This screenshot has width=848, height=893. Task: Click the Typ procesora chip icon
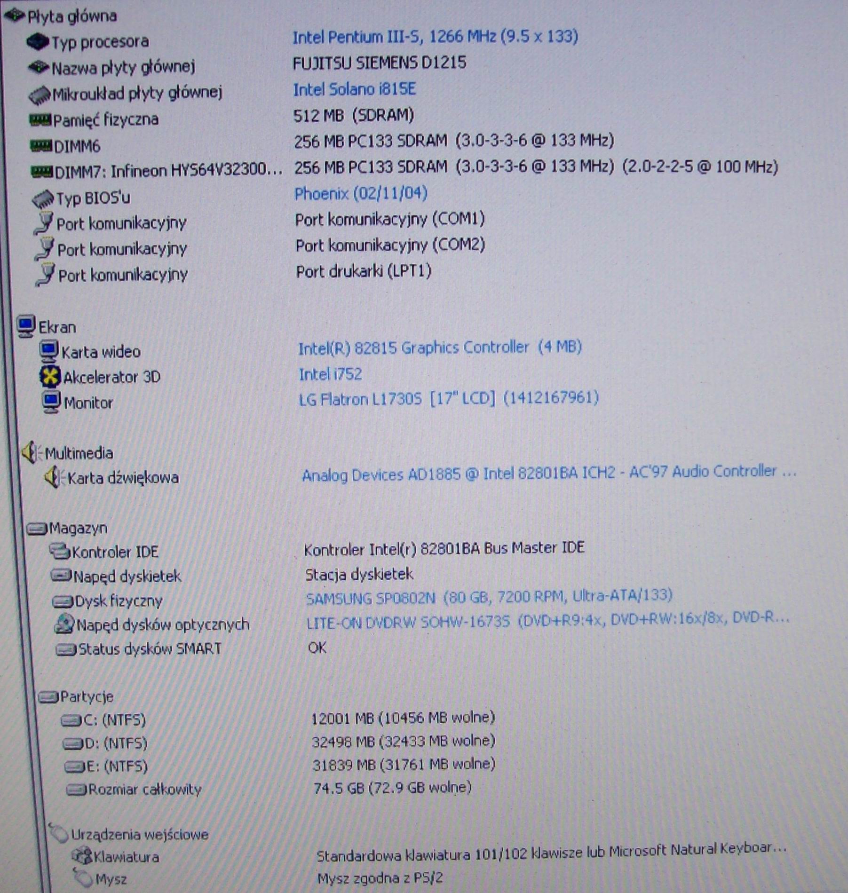(38, 42)
